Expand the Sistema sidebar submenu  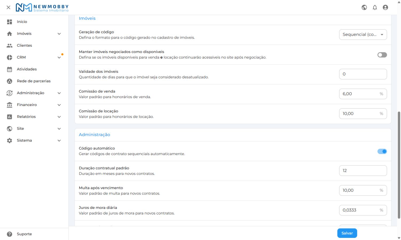click(59, 140)
